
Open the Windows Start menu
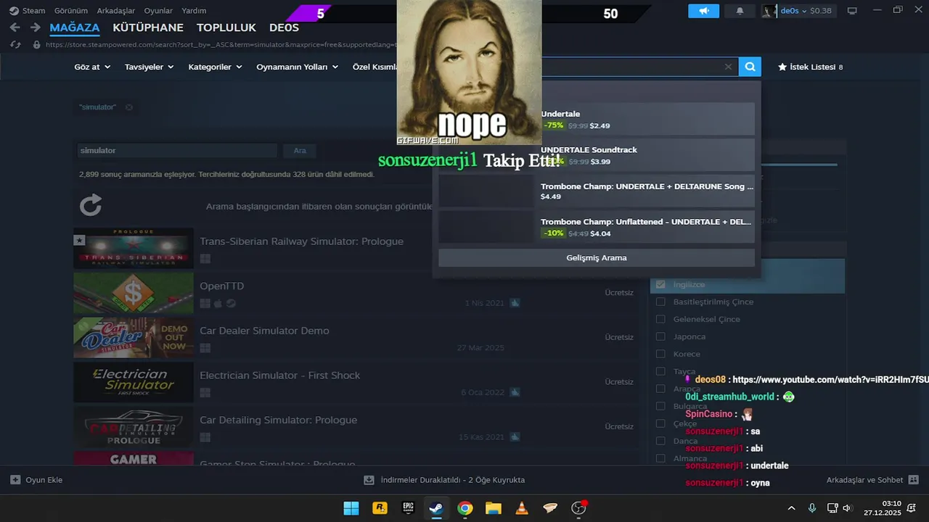coord(351,508)
